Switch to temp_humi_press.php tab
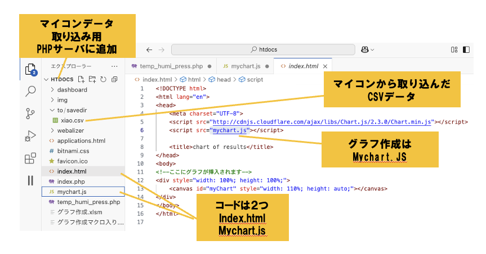This screenshot has height=254, width=486. (171, 66)
